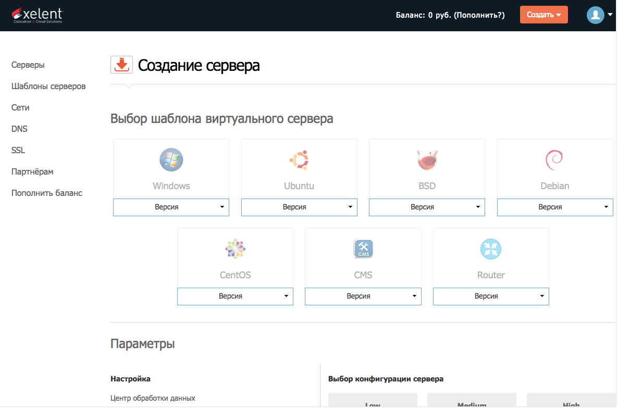Select the CMS template icon
The image size is (618, 408).
click(x=363, y=249)
